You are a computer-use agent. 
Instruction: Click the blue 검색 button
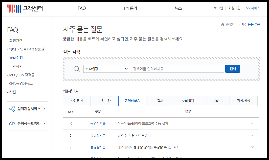[232, 69]
